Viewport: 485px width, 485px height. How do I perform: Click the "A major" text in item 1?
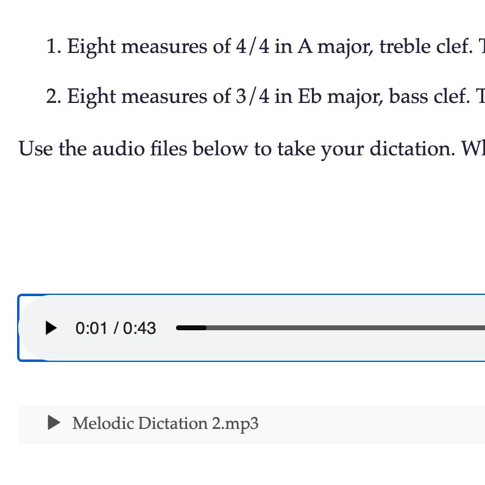[x=335, y=47]
